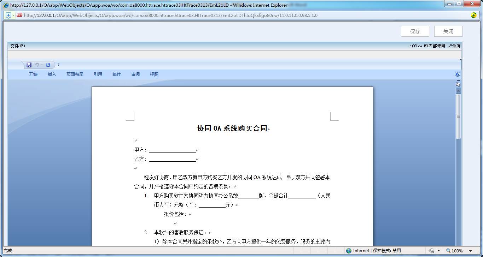Click the protected mode shield icon in status bar
The height and width of the screenshot is (257, 483).
click(x=432, y=251)
